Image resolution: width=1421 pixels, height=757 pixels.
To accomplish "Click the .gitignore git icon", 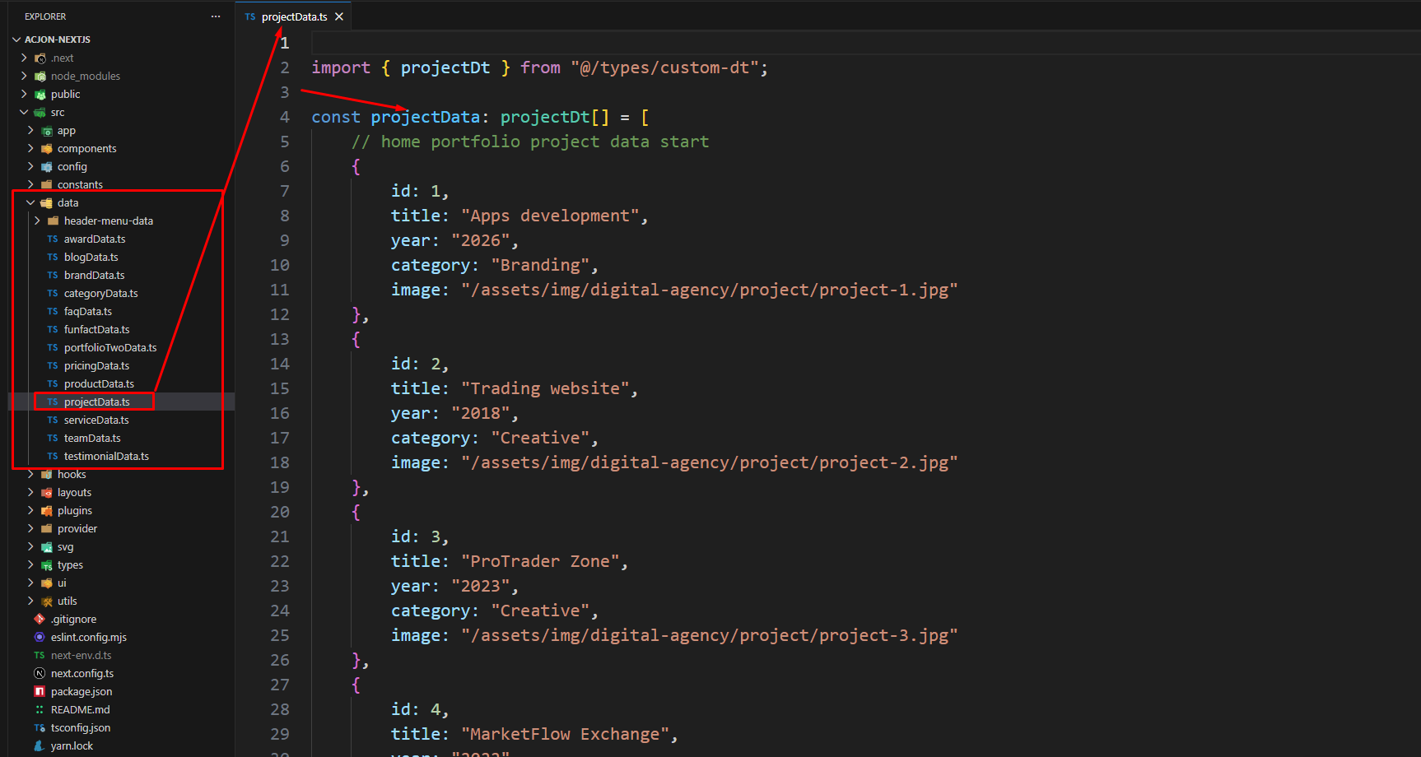I will [40, 620].
